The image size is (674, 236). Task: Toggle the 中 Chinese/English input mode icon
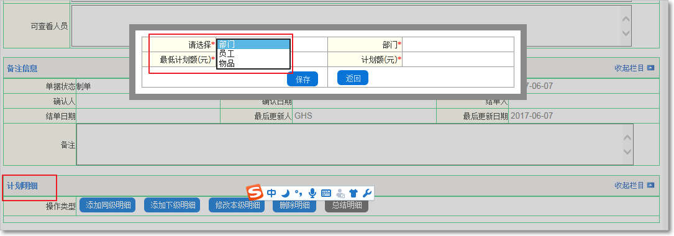pos(271,193)
